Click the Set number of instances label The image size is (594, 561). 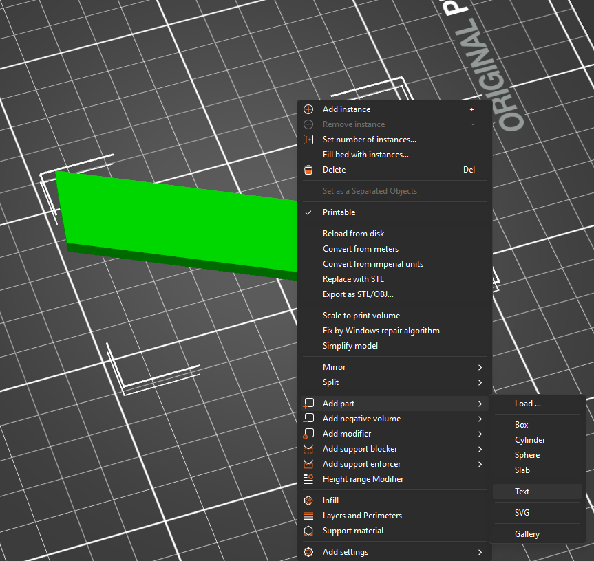point(370,140)
